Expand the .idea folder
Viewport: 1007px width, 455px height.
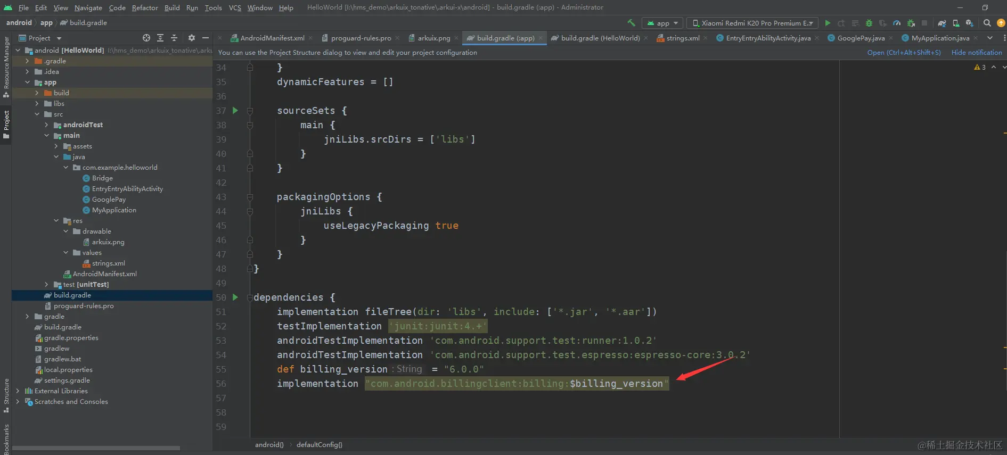coord(27,72)
